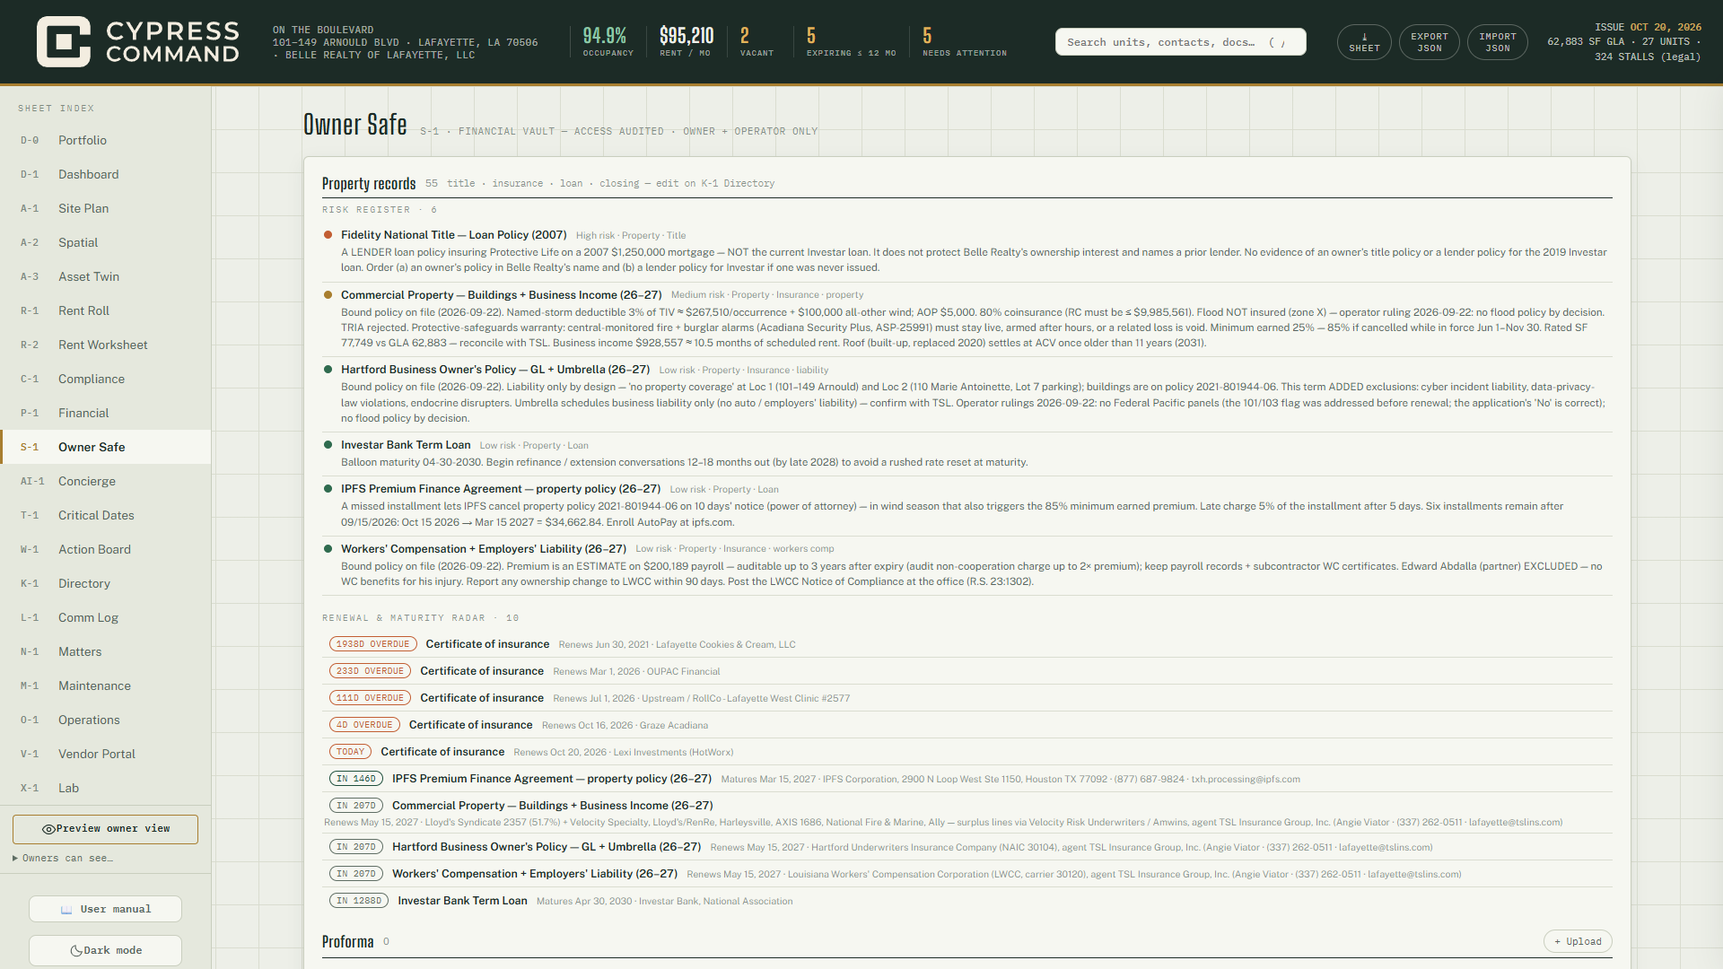Click the book icon on User manual
Viewport: 1723px width, 969px height.
point(66,910)
